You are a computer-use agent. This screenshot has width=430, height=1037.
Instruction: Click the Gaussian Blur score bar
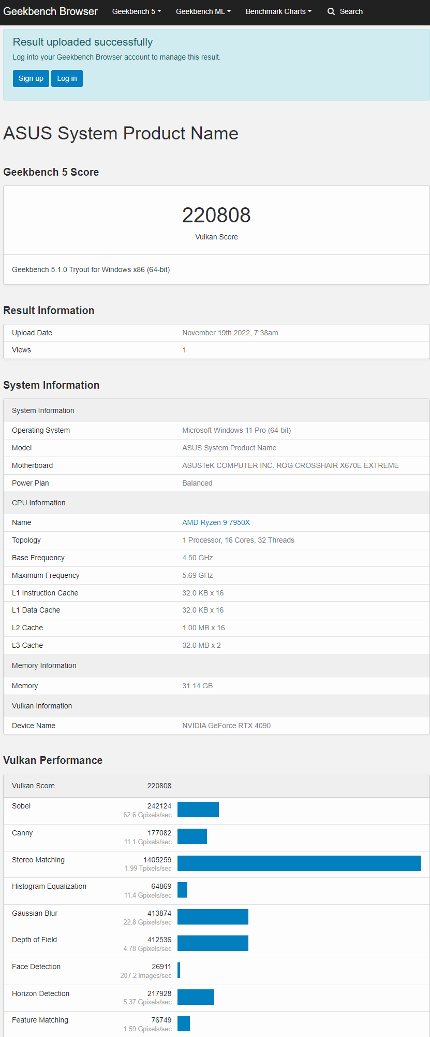[x=213, y=917]
